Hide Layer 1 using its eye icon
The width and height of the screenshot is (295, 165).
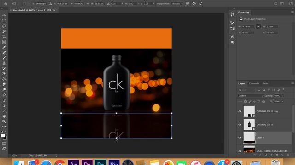pyautogui.click(x=240, y=138)
